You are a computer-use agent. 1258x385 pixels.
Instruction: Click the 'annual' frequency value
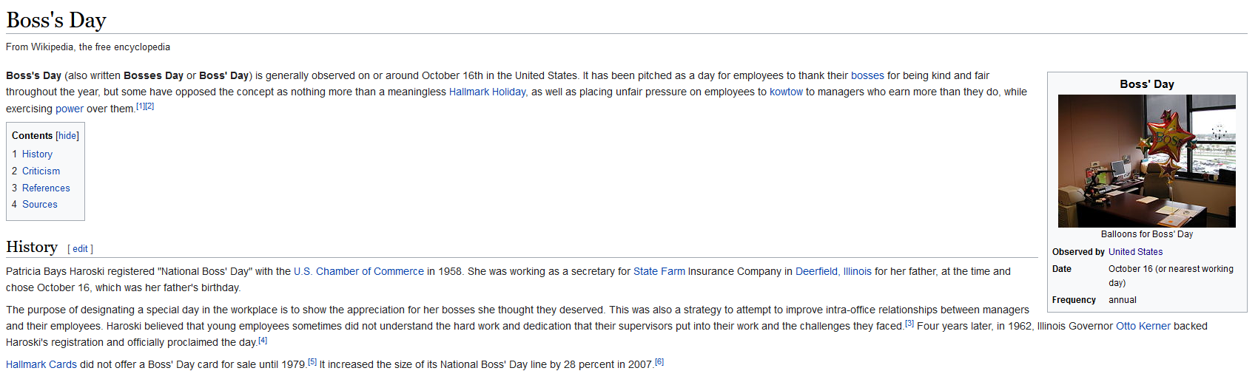(1123, 300)
